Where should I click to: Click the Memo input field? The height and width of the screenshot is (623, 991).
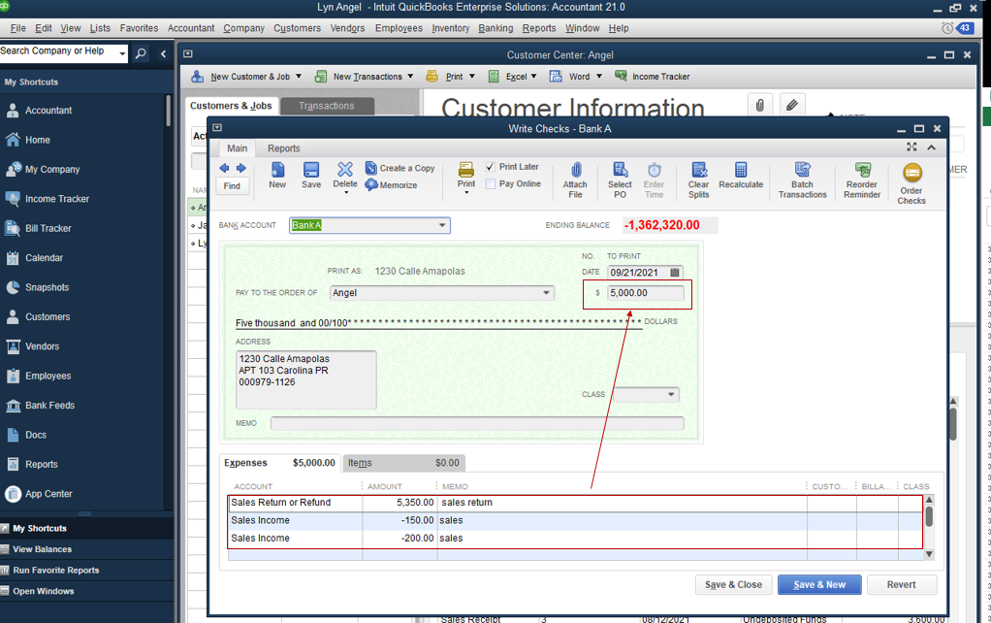tap(477, 423)
